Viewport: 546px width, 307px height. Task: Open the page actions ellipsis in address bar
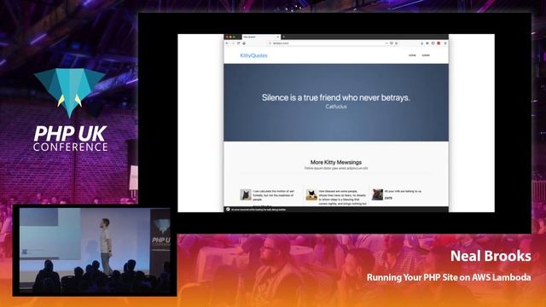pos(386,43)
